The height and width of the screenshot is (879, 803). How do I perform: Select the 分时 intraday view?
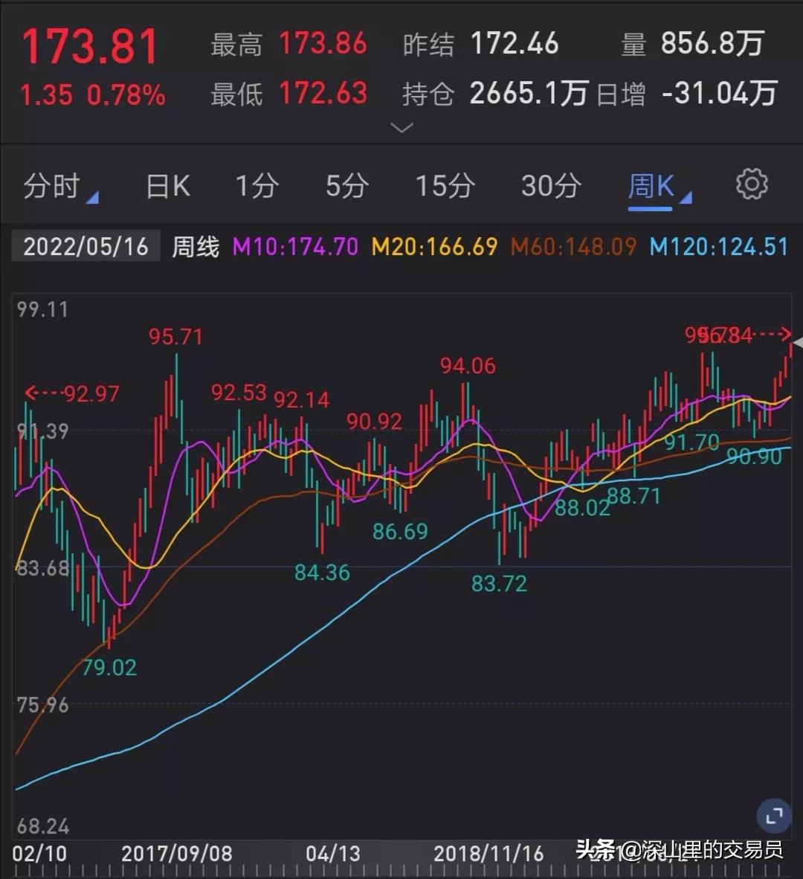pyautogui.click(x=52, y=186)
